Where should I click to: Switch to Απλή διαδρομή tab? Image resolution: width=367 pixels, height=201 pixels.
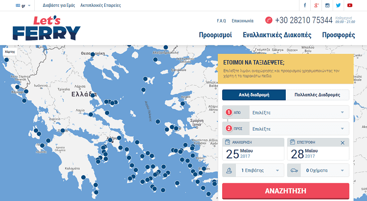tap(254, 95)
